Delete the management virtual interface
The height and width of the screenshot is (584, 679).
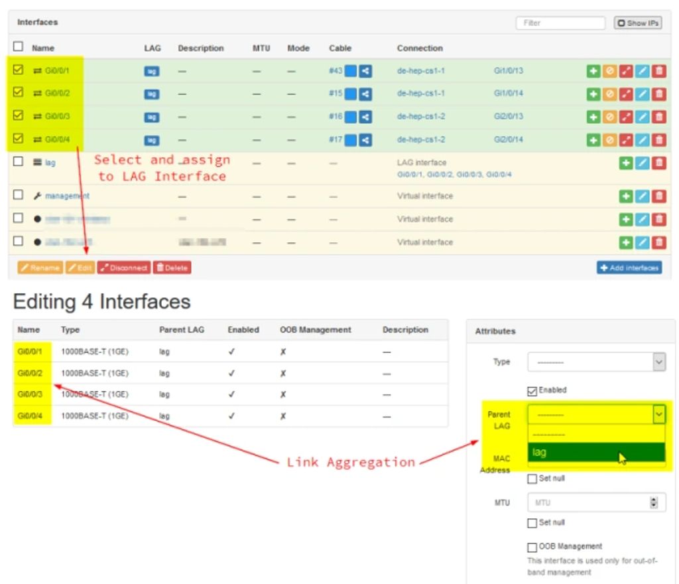(658, 196)
